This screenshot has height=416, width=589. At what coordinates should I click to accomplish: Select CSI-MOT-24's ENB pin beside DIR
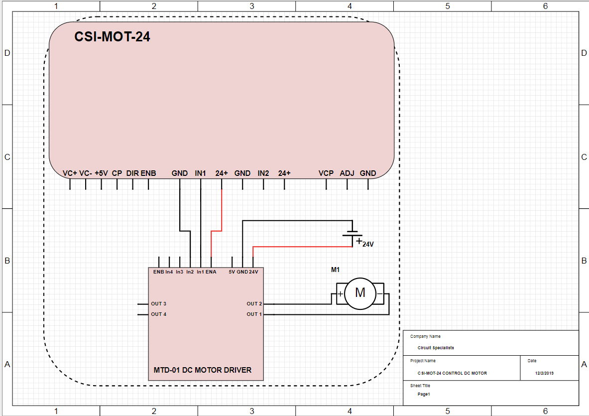[x=148, y=173]
